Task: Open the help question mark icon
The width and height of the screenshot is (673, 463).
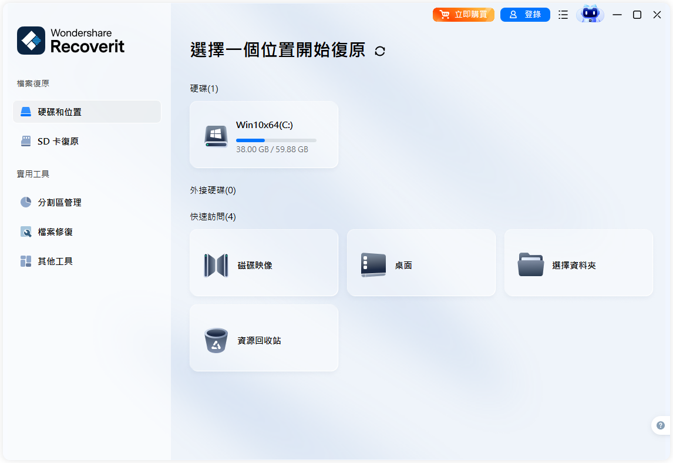Action: pos(661,425)
